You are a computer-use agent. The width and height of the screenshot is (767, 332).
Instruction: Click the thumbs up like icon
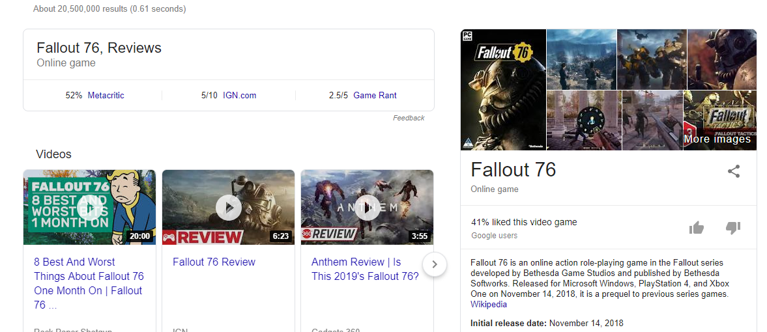tap(696, 227)
